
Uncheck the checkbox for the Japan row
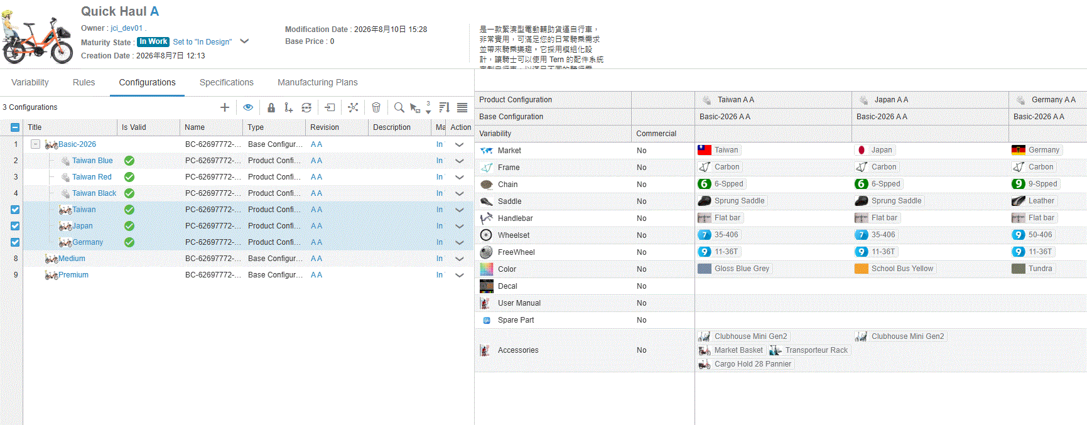15,226
